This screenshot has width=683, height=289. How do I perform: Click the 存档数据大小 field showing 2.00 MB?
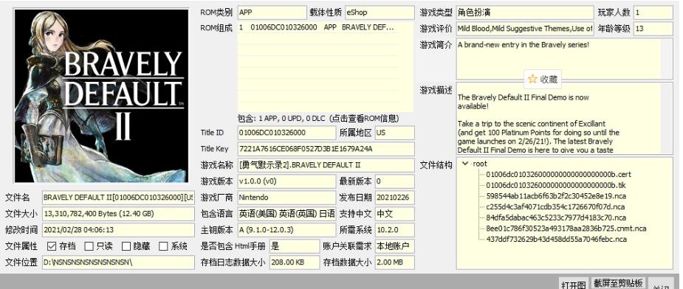394,262
